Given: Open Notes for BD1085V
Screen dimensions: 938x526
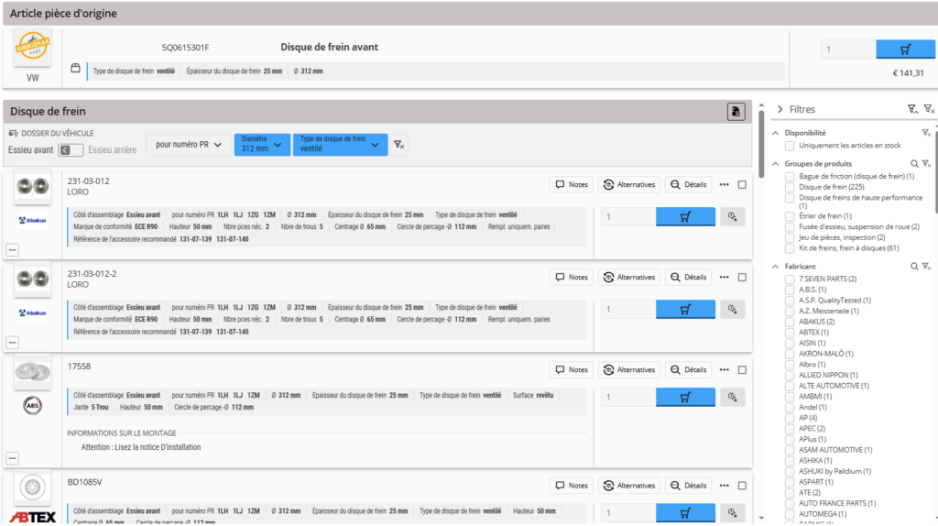Looking at the screenshot, I should (572, 486).
